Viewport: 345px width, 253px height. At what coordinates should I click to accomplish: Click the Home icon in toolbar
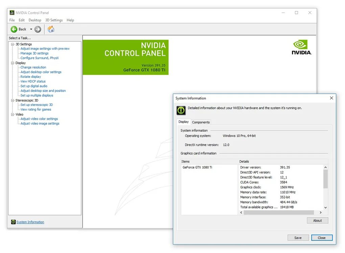point(51,29)
